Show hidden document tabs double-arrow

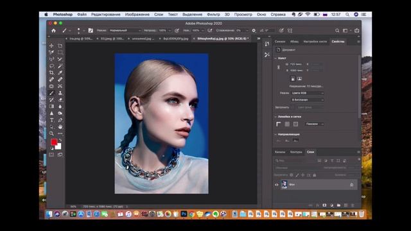258,38
